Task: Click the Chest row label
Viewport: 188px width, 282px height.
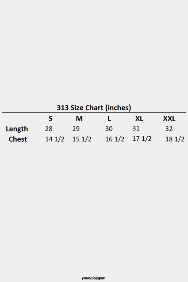Action: tap(18, 139)
